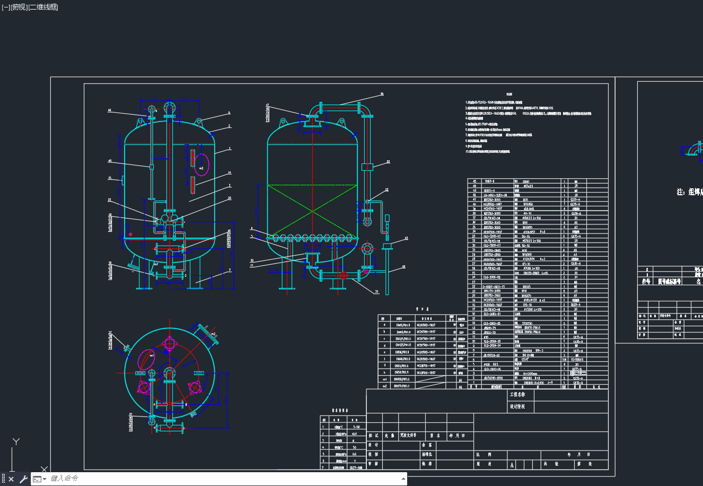Grab the command line grip handle
Image resolution: width=703 pixels, height=486 pixels.
pyautogui.click(x=4, y=479)
